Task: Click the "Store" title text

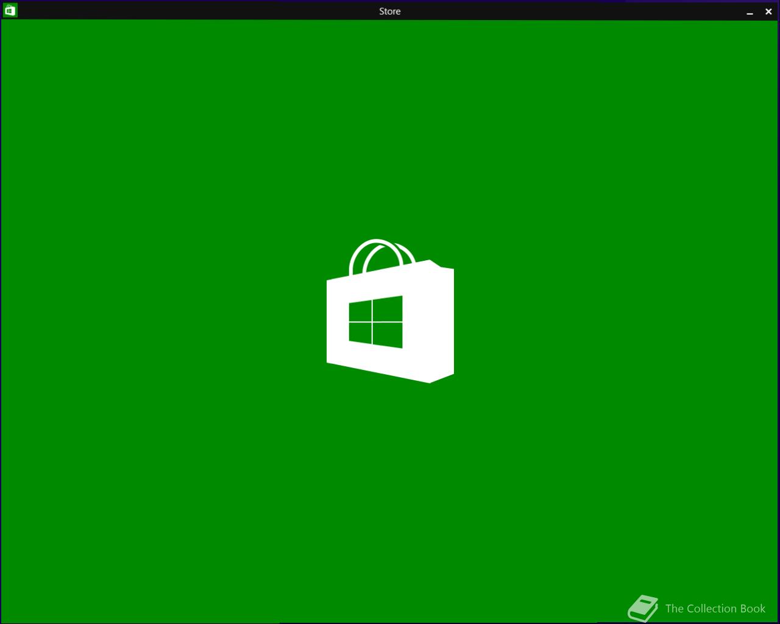Action: point(390,11)
